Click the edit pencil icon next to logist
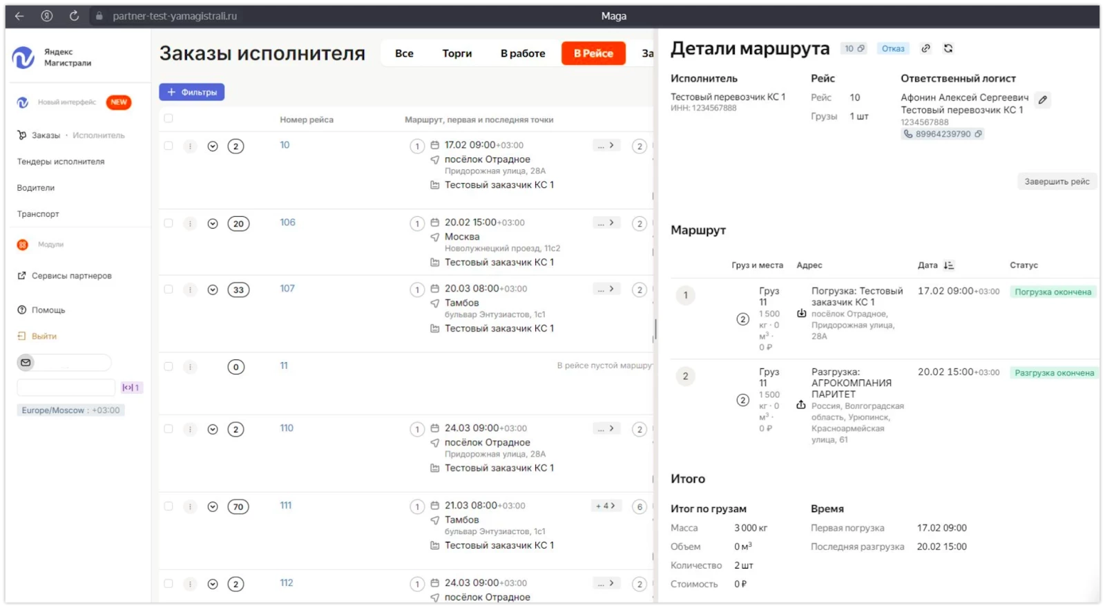This screenshot has width=1105, height=608. tap(1043, 100)
